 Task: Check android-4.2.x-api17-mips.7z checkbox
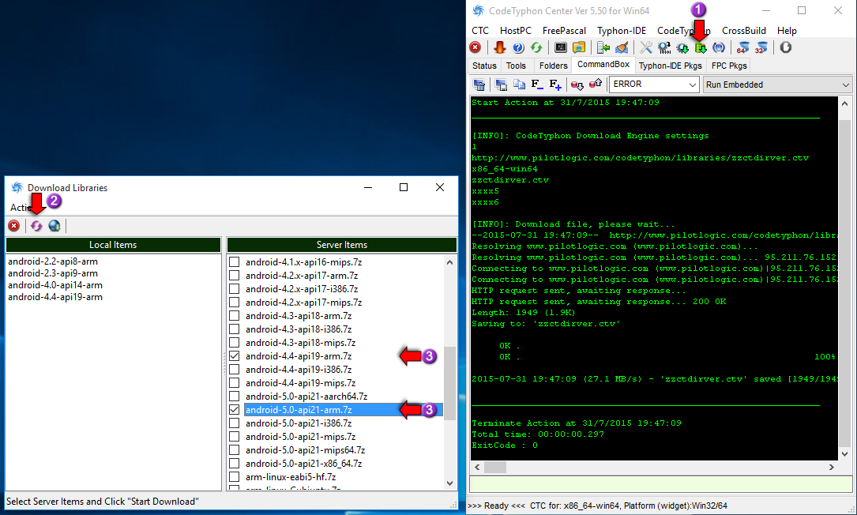tap(235, 303)
